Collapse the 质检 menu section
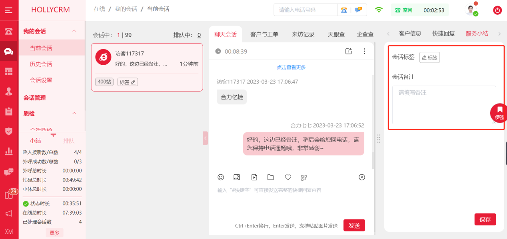Screen dimensions: 507x239 [x=74, y=114]
